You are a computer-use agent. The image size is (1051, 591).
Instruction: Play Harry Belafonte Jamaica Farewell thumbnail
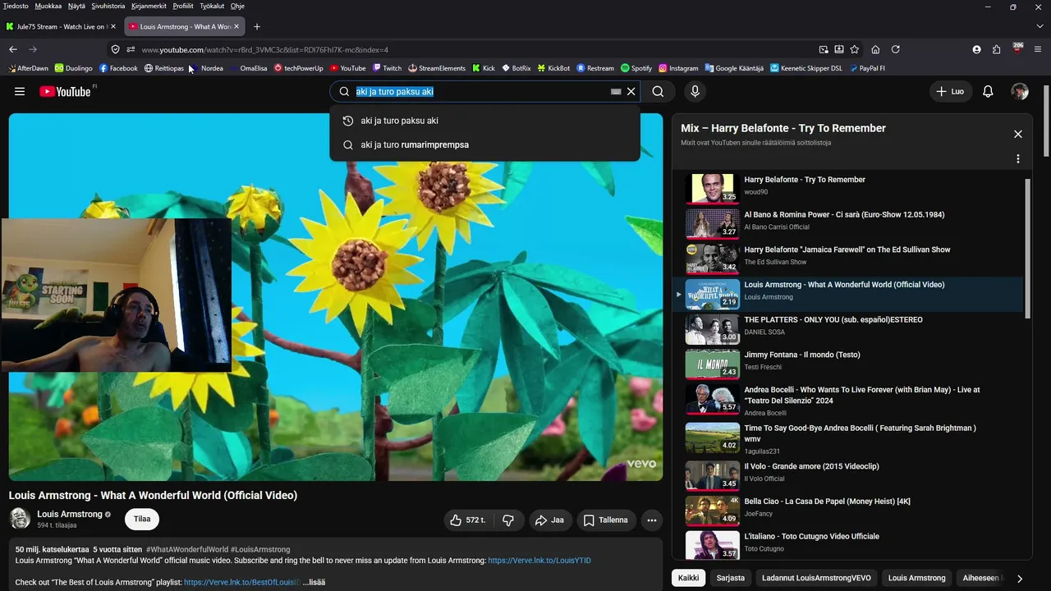tap(712, 259)
